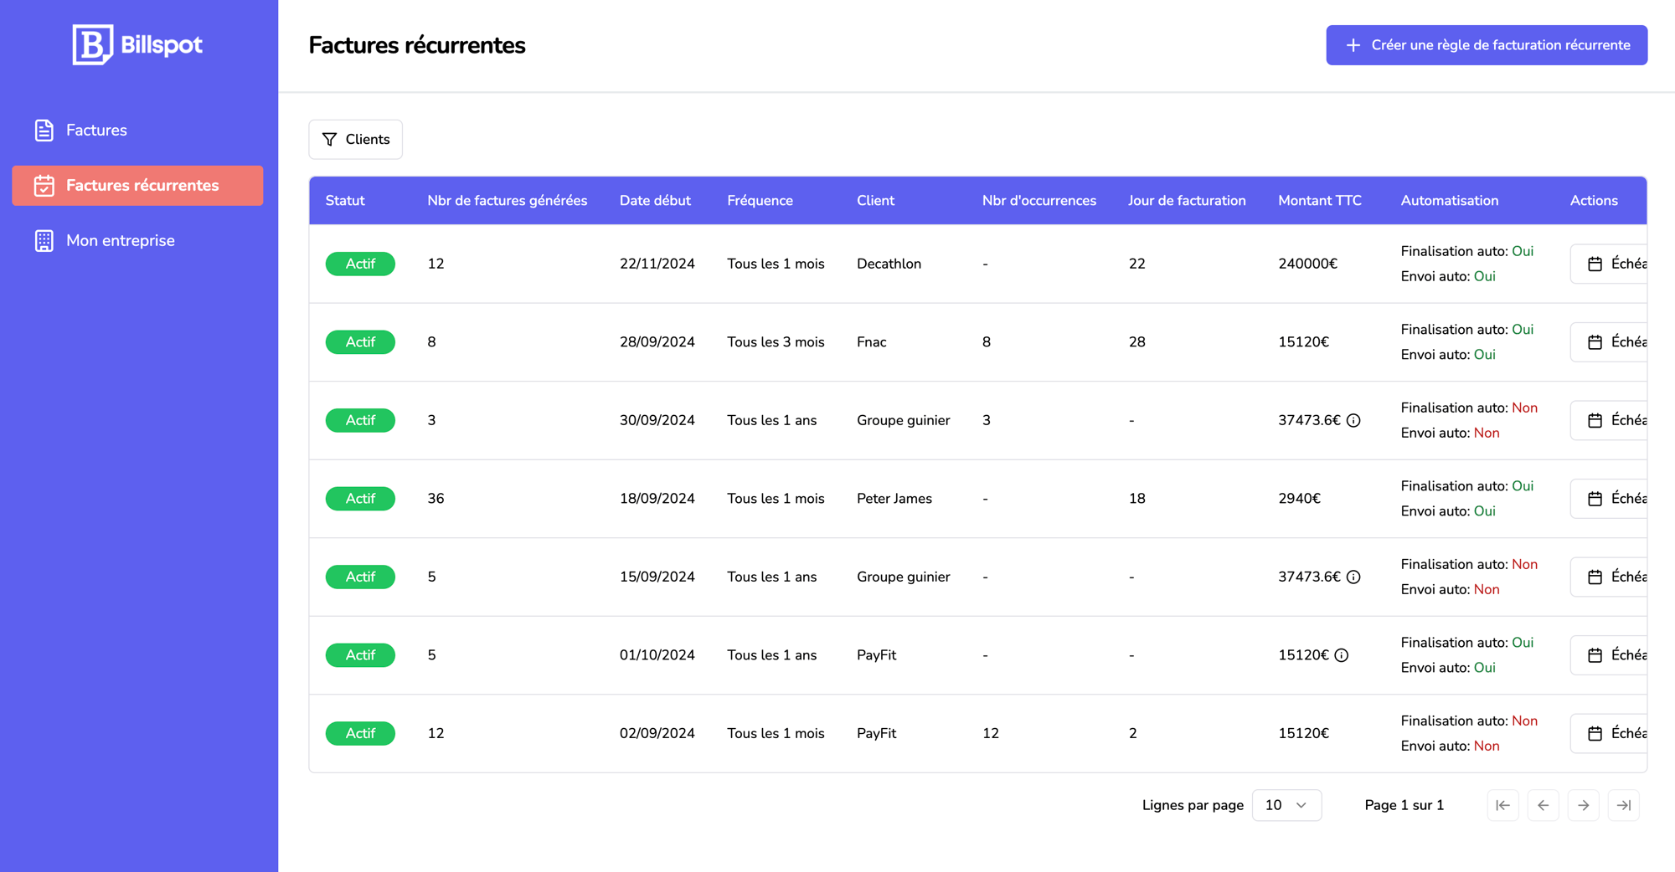Click the Fnac client cell
Screen dimensions: 1675x872
click(x=871, y=341)
